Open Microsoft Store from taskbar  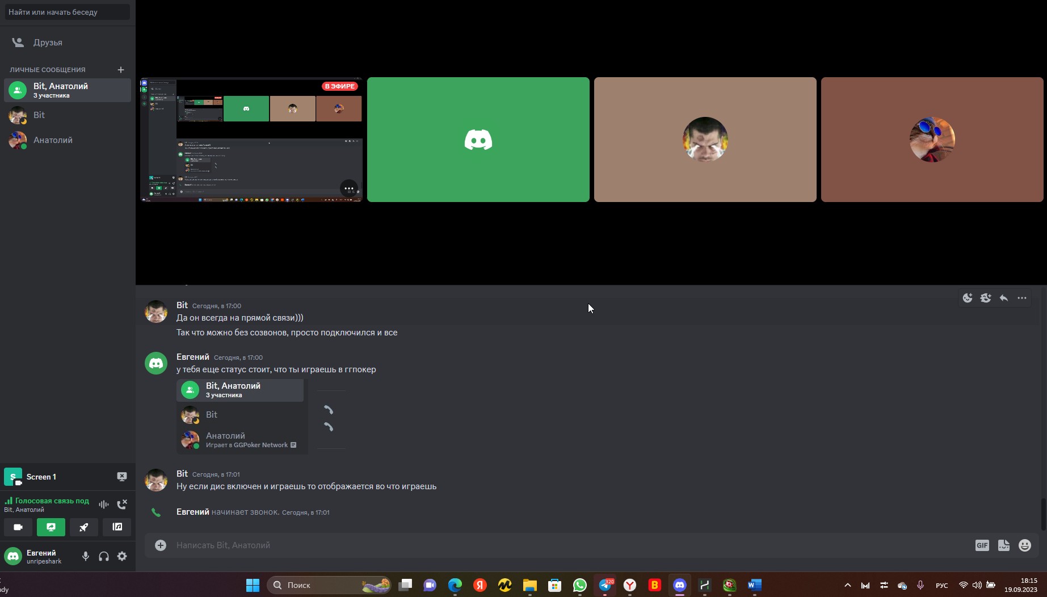[555, 585]
